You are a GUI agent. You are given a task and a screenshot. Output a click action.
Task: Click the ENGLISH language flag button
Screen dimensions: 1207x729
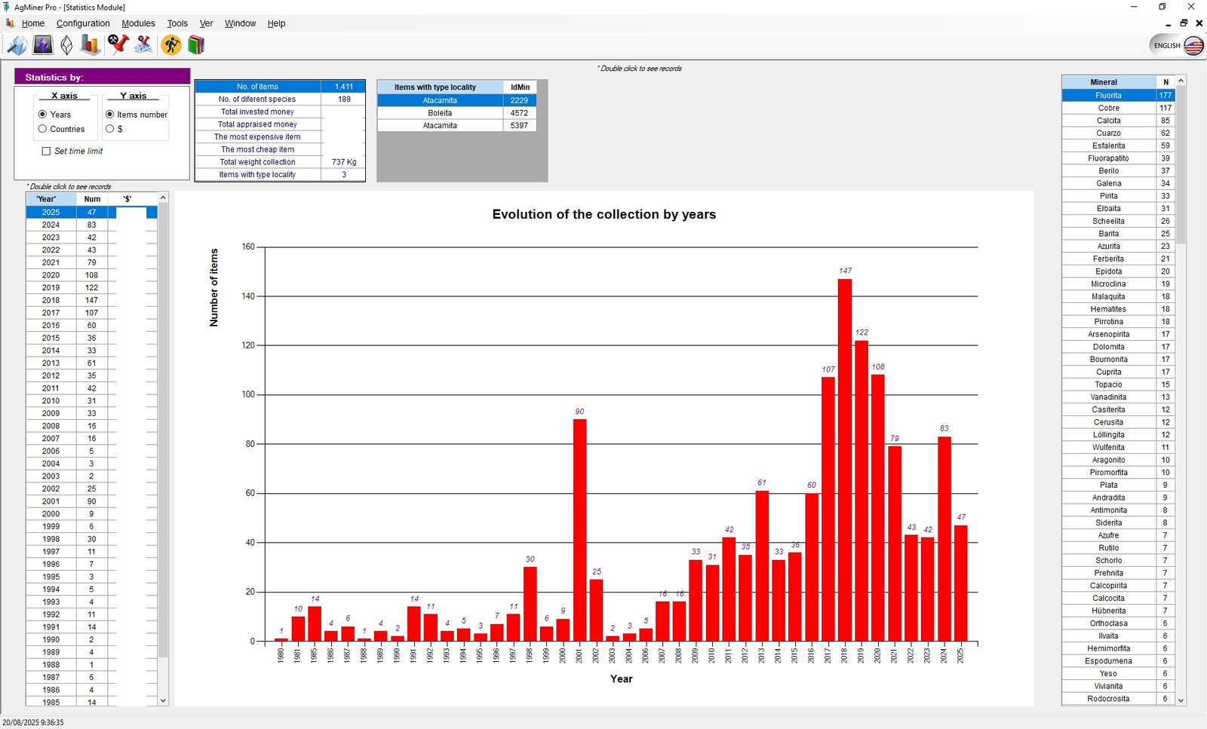click(x=1178, y=45)
